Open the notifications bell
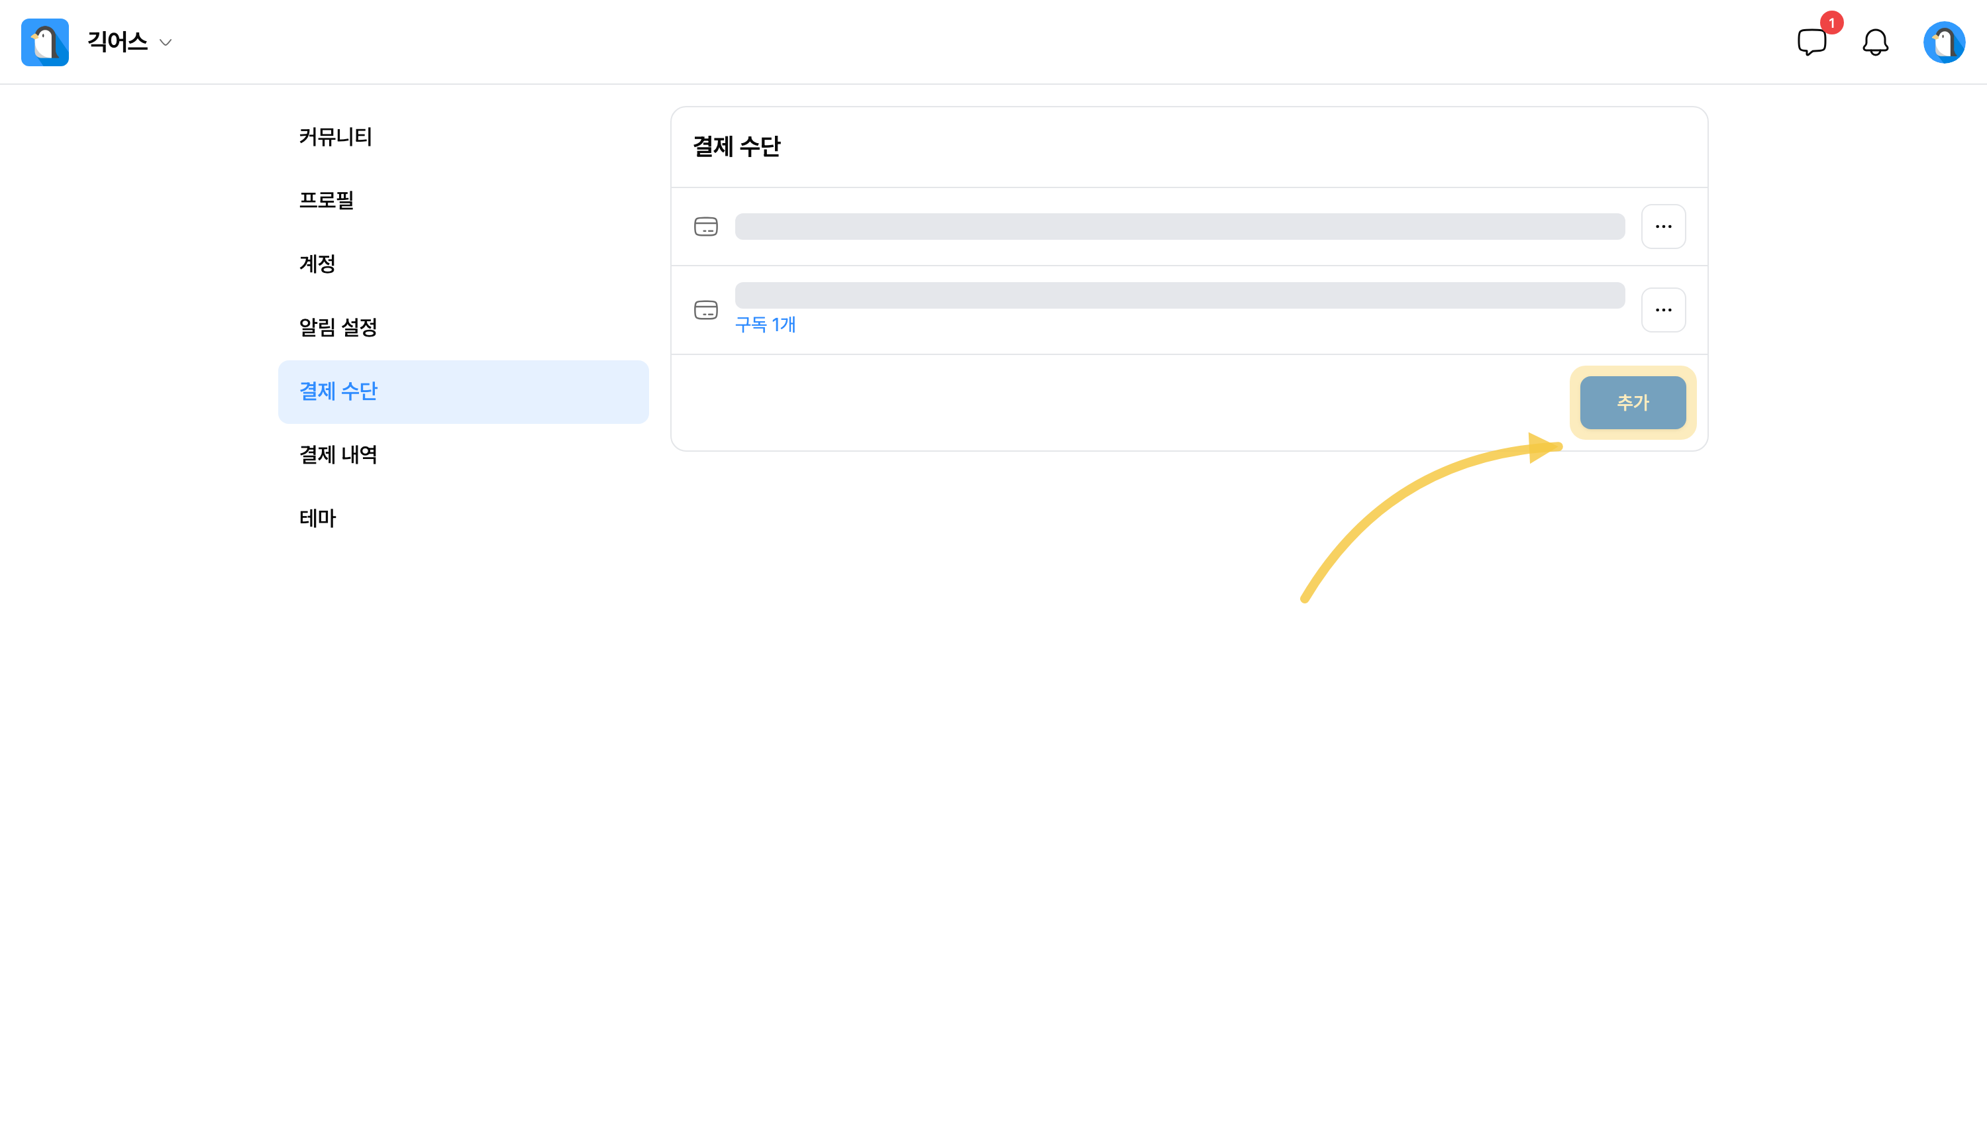 1875,42
